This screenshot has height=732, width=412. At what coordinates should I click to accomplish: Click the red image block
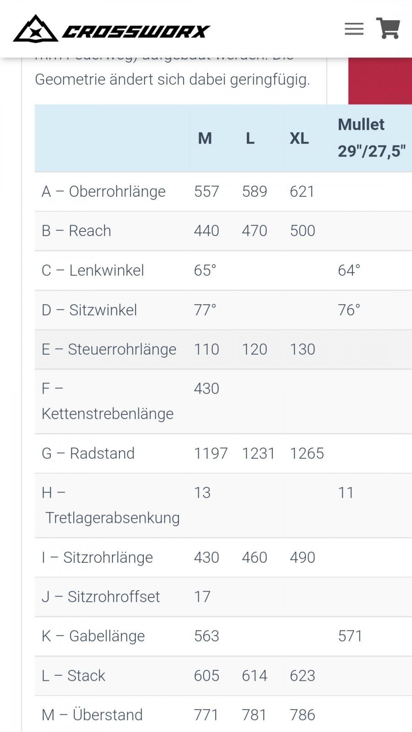tap(380, 81)
